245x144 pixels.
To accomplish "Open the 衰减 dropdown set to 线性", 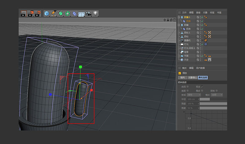I will tap(194, 95).
